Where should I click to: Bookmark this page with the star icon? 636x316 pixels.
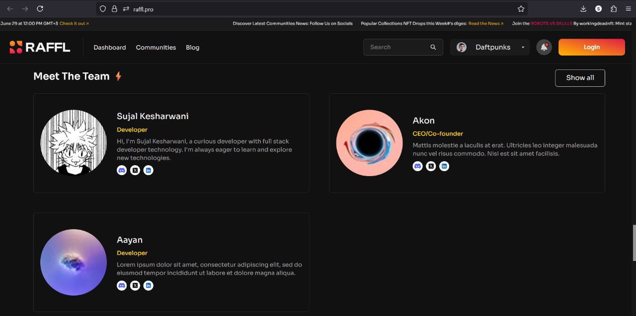click(521, 9)
